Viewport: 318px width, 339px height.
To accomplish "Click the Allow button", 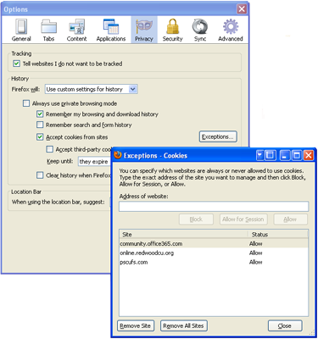I will 290,220.
